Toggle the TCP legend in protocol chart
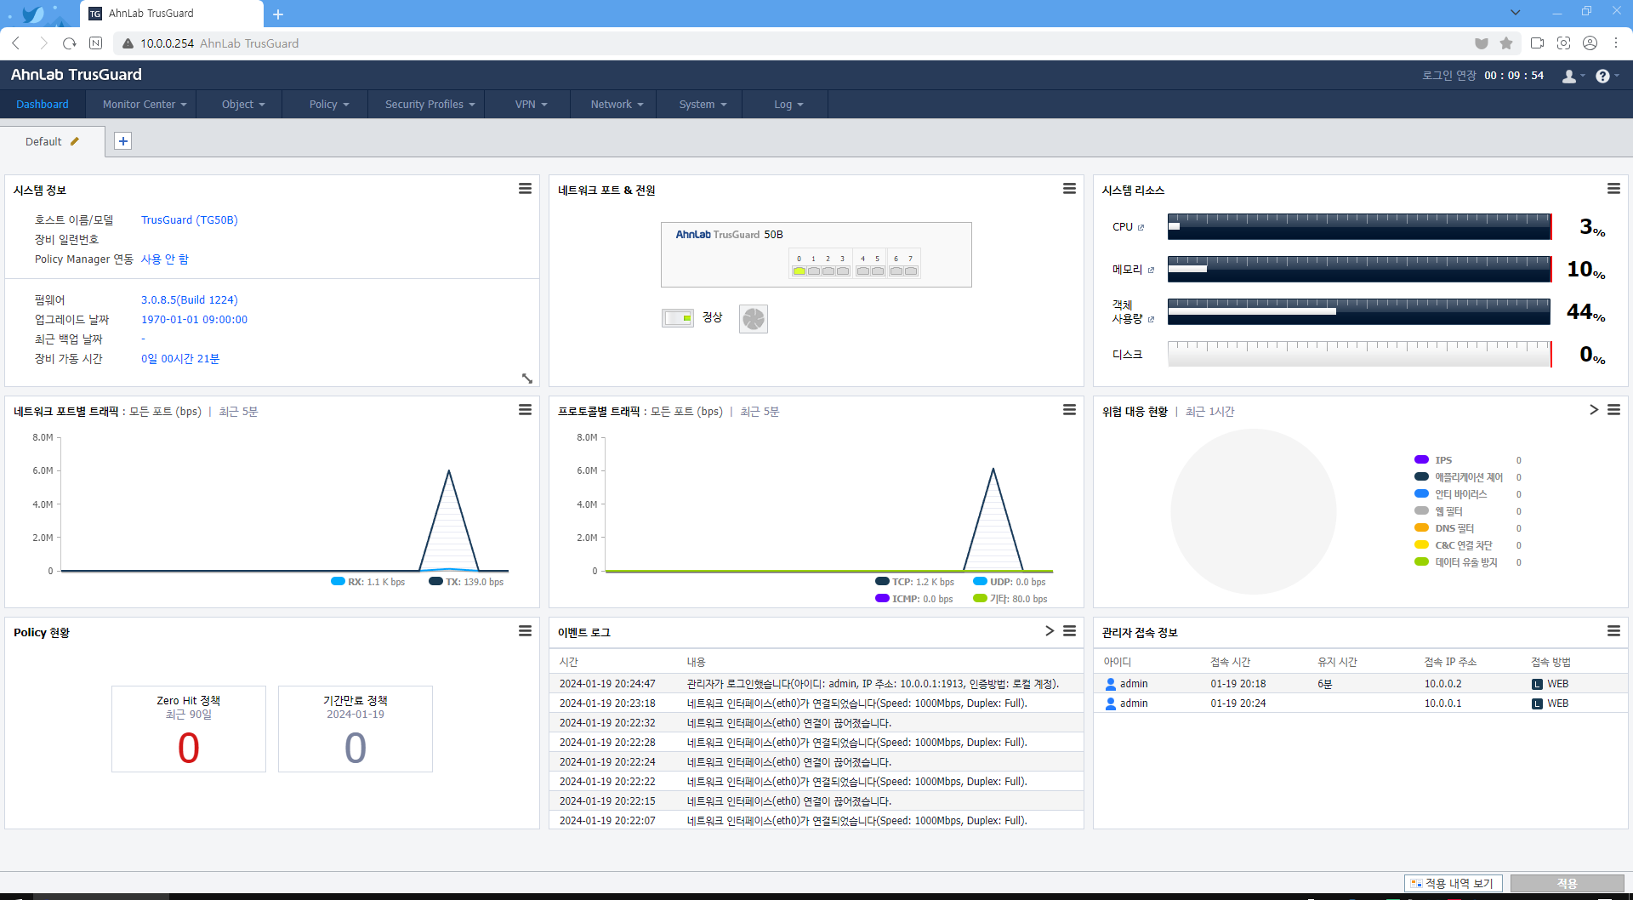The height and width of the screenshot is (900, 1633). (x=914, y=582)
